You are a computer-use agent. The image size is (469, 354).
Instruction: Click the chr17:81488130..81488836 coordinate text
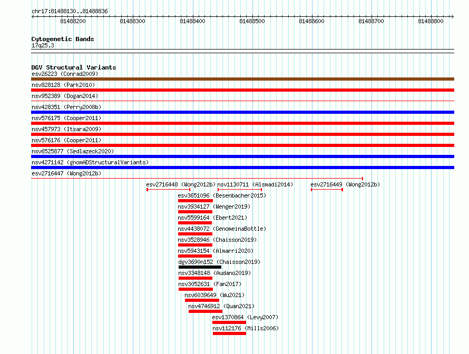coord(70,12)
